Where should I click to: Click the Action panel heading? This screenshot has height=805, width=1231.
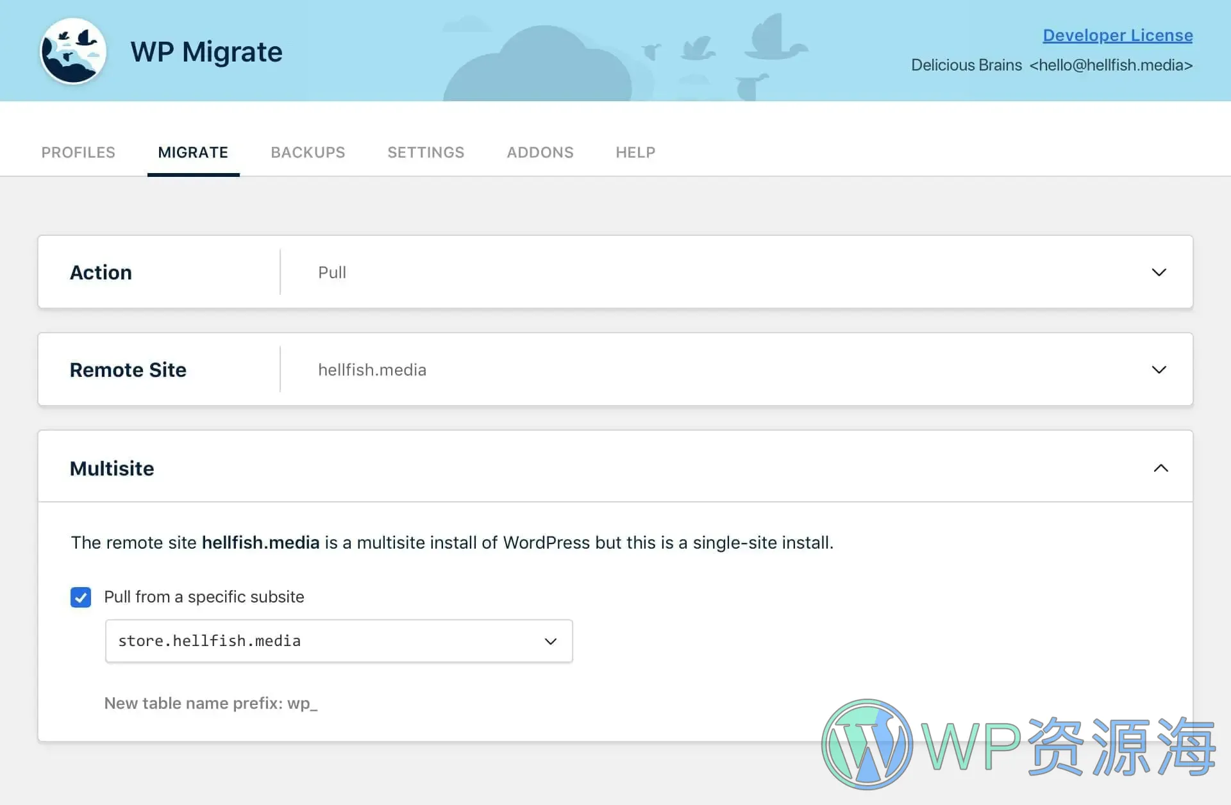coord(101,272)
